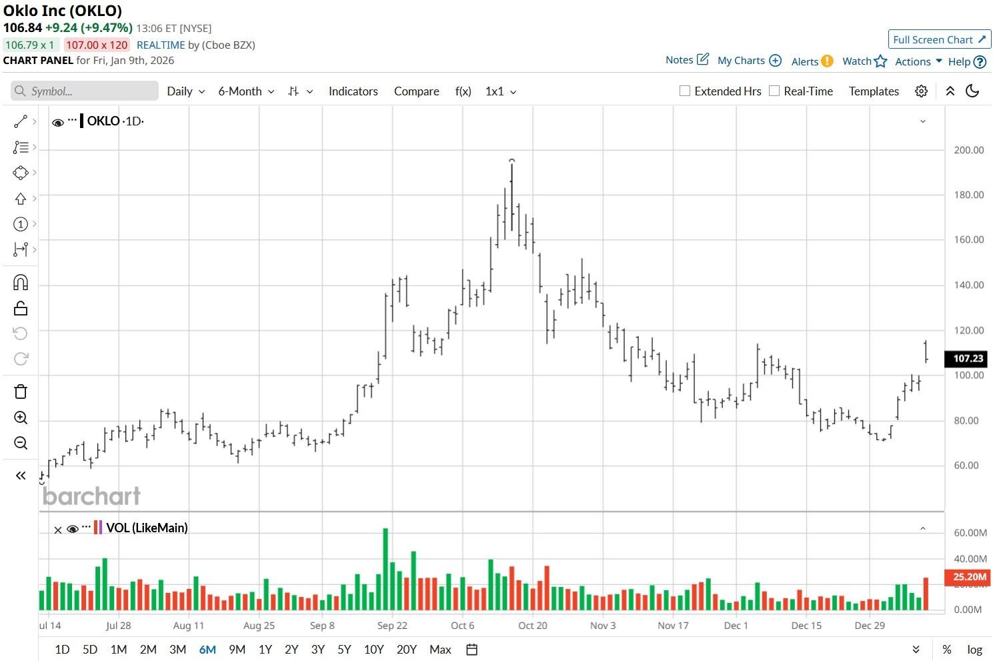Viewport: 1005px width, 661px height.
Task: Select the 3M time range
Action: click(x=177, y=650)
